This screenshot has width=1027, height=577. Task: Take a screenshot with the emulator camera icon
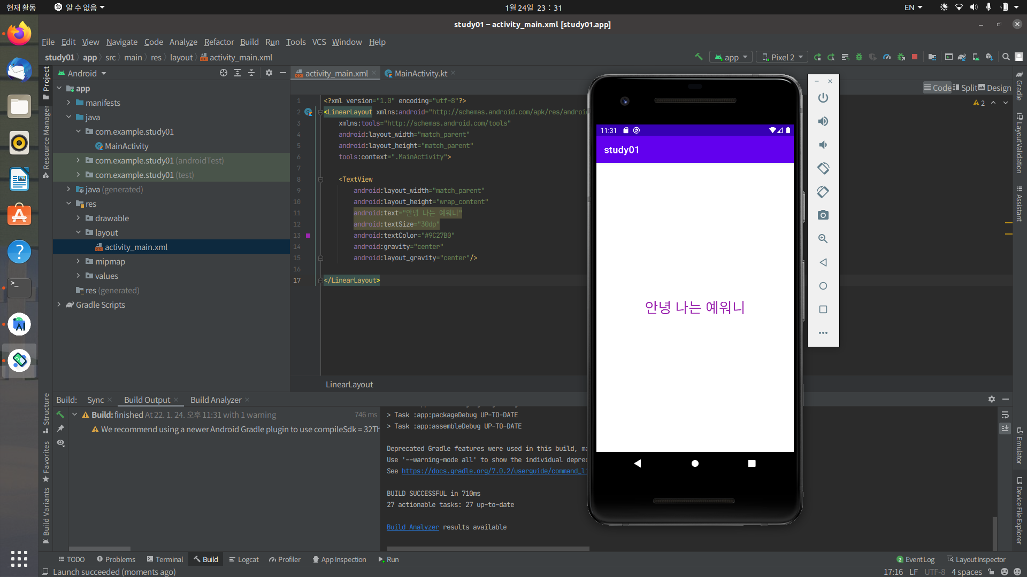[823, 215]
